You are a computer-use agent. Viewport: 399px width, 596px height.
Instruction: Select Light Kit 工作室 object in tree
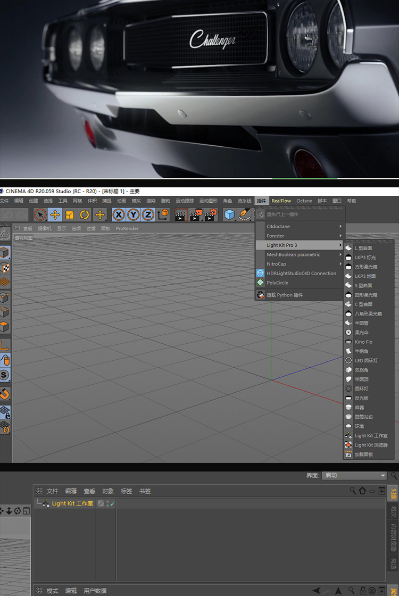(x=72, y=503)
